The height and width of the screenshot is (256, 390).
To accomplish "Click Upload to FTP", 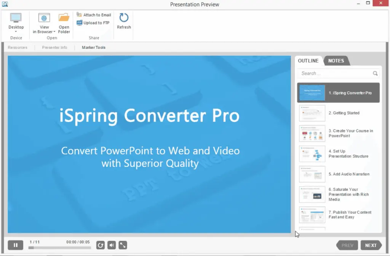I will [93, 23].
